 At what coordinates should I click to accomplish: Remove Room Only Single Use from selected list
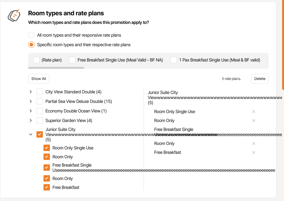254,112
